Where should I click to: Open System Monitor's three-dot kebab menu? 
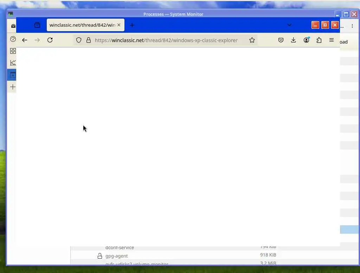tap(352, 26)
